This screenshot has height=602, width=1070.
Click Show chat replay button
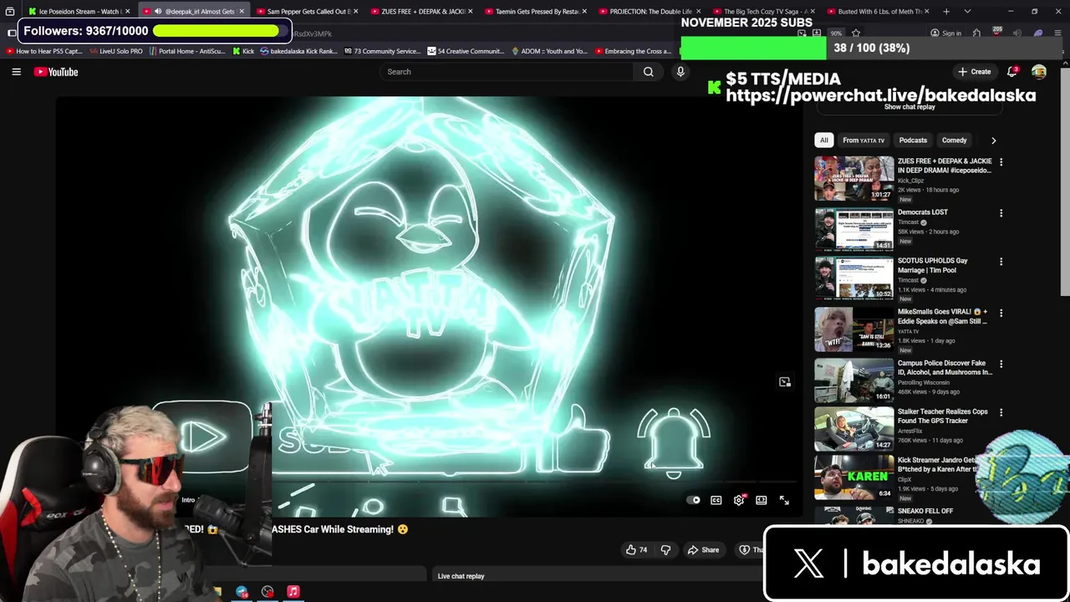click(x=909, y=107)
